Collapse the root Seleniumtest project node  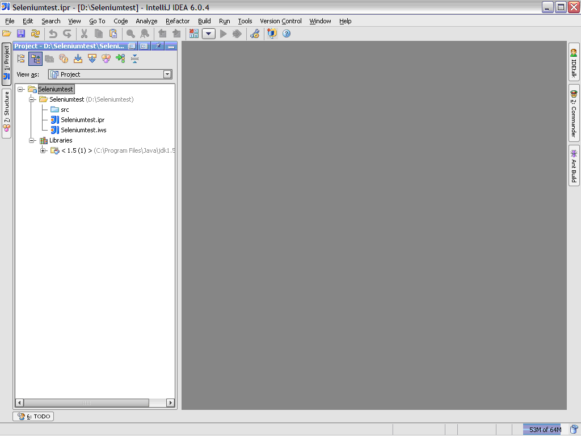[x=20, y=89]
